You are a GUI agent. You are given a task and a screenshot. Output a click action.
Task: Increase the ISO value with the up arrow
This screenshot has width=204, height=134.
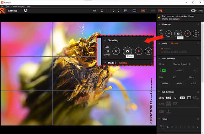click(x=170, y=82)
